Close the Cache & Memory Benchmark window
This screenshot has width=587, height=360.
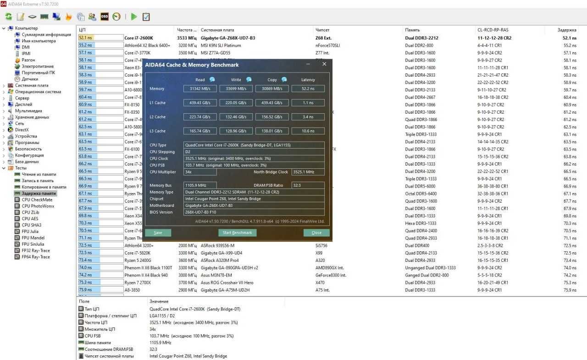tap(324, 64)
